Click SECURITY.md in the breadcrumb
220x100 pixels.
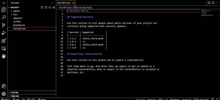65,8
